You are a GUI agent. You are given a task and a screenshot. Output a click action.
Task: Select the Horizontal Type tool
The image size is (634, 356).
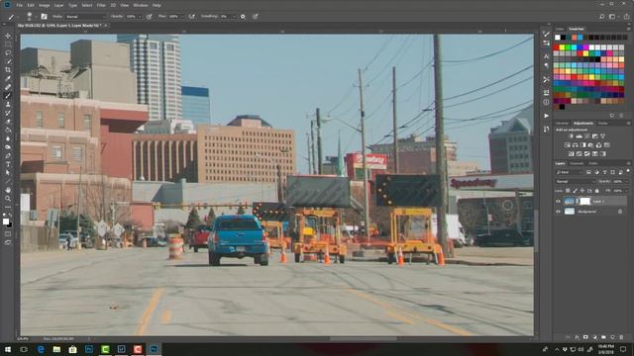pyautogui.click(x=8, y=164)
